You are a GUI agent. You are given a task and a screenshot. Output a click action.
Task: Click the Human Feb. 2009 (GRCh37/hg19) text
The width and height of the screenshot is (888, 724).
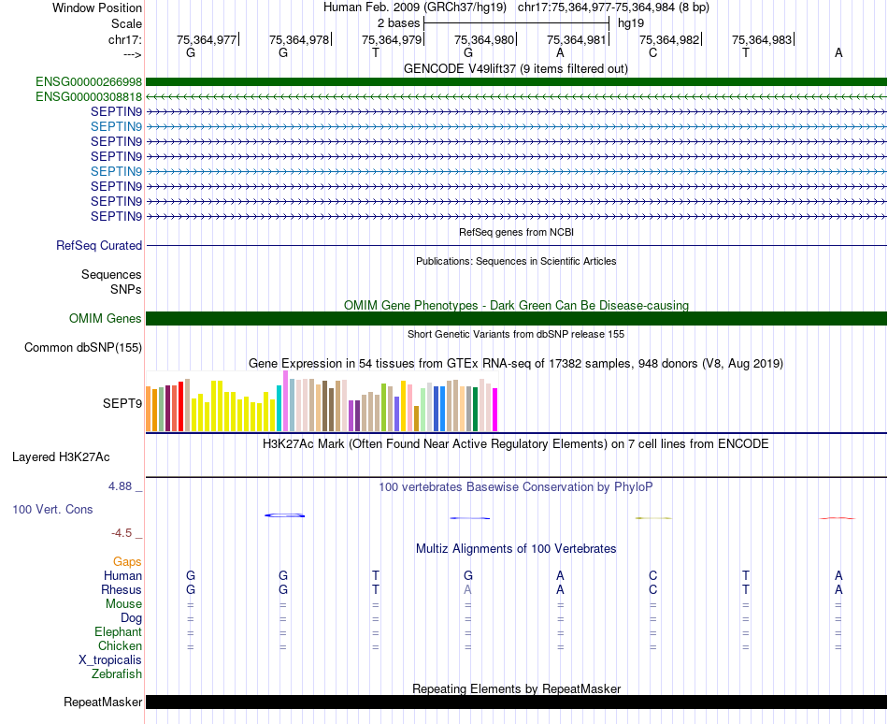[x=414, y=7]
